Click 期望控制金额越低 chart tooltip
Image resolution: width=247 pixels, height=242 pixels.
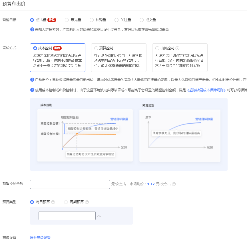pos(93,129)
